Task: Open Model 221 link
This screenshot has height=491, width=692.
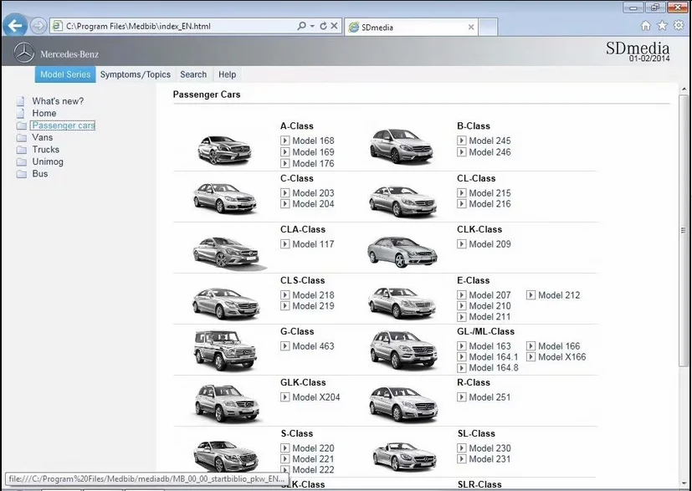Action: [313, 458]
